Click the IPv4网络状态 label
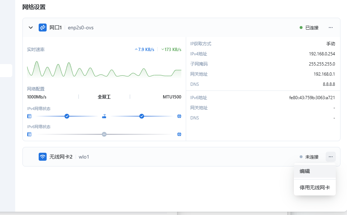 point(39,109)
